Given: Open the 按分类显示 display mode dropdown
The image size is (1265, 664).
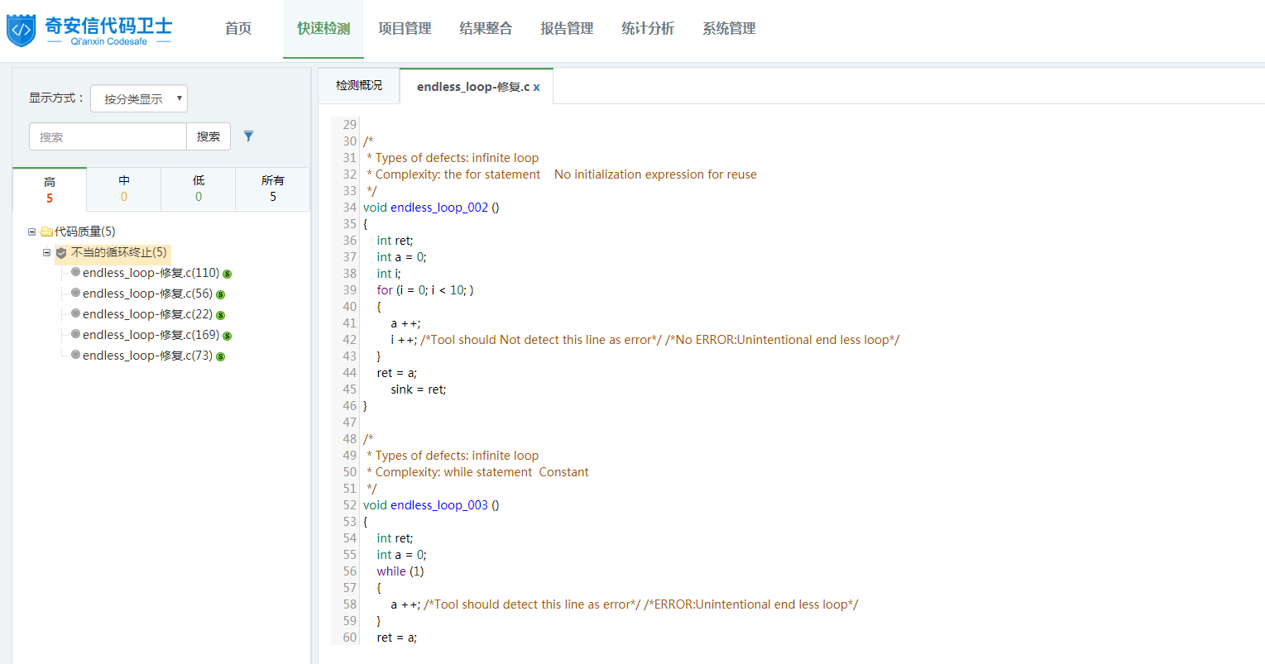Looking at the screenshot, I should [x=139, y=98].
